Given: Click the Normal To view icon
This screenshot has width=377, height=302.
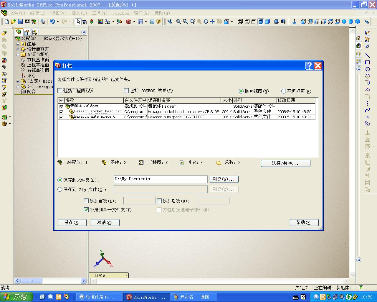Looking at the screenshot, I should click(x=294, y=22).
